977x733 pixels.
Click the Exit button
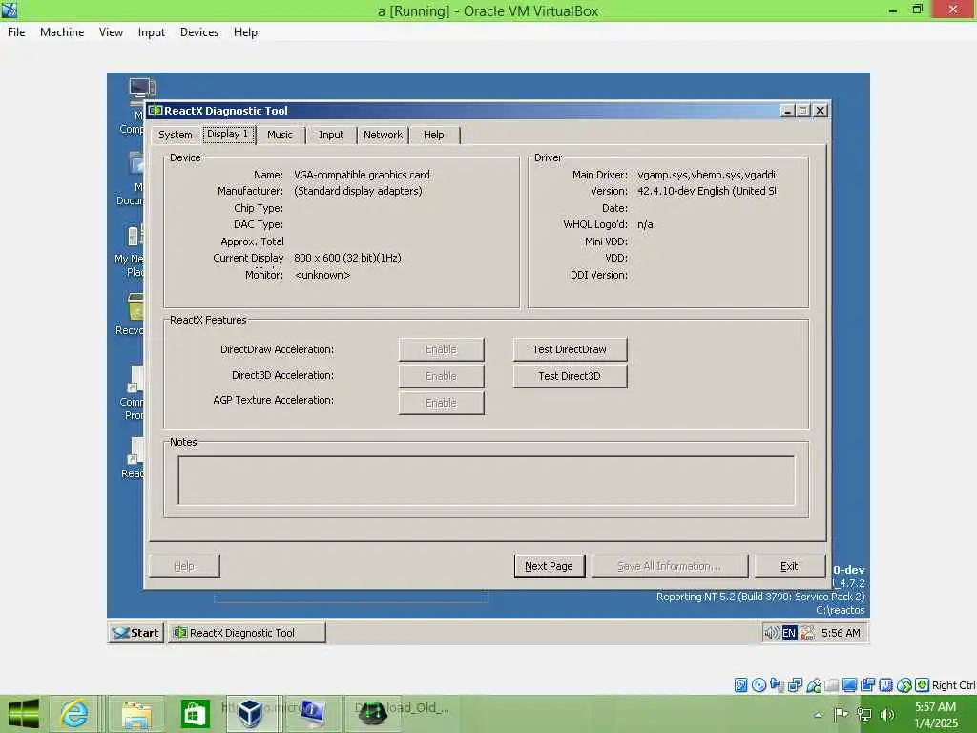[789, 566]
